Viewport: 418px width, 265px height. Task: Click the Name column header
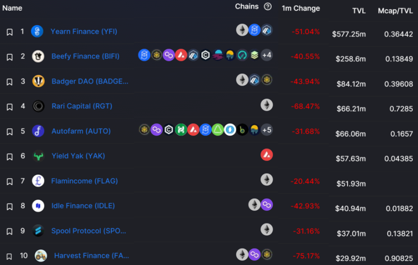coord(12,8)
